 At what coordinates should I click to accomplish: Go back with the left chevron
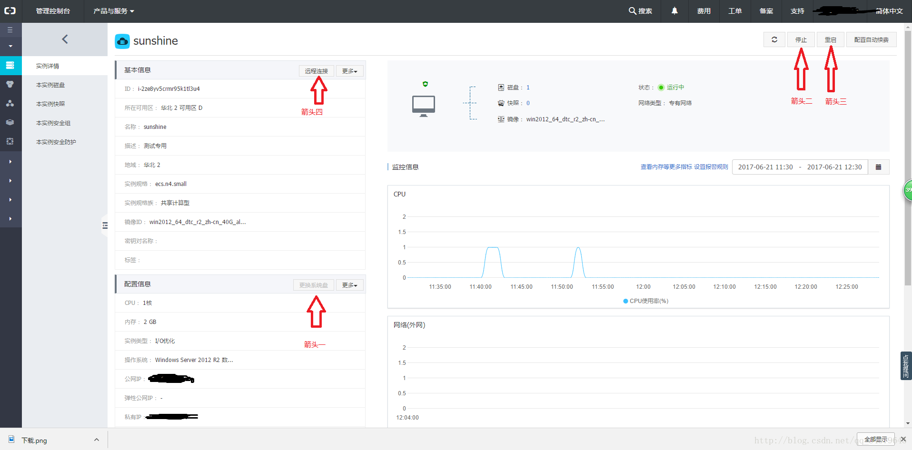[65, 39]
